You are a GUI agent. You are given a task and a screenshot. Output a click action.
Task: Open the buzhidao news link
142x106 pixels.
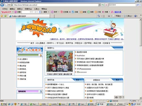click(x=81, y=55)
